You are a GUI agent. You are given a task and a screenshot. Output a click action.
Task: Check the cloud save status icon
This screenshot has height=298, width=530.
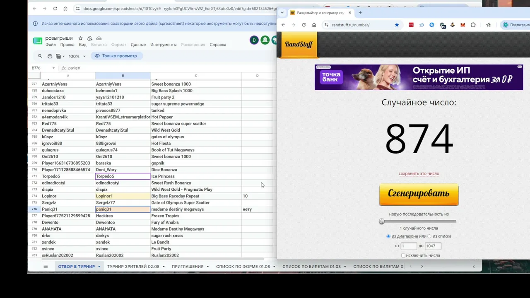click(99, 38)
